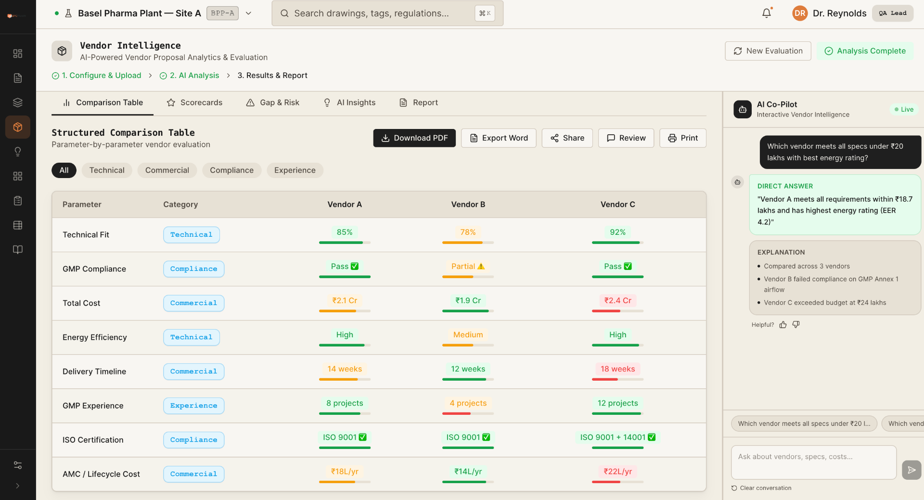Open the clipboard checklist sidebar icon
This screenshot has height=500, width=924.
[18, 201]
